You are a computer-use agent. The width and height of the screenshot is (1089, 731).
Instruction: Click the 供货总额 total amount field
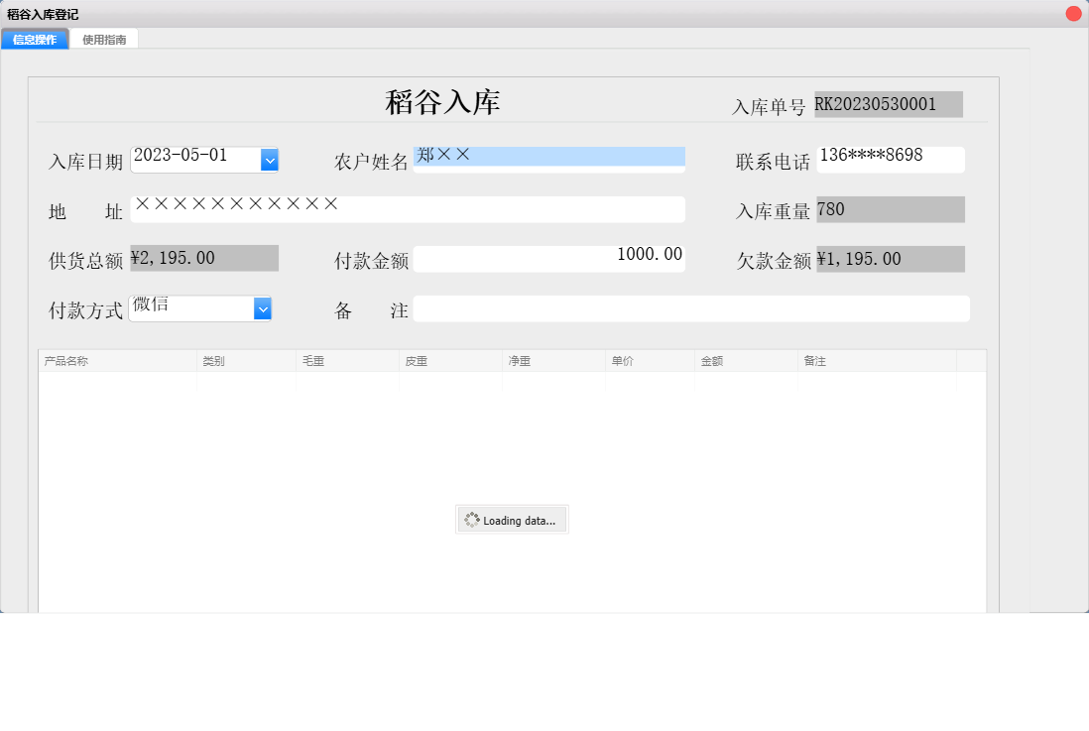204,258
